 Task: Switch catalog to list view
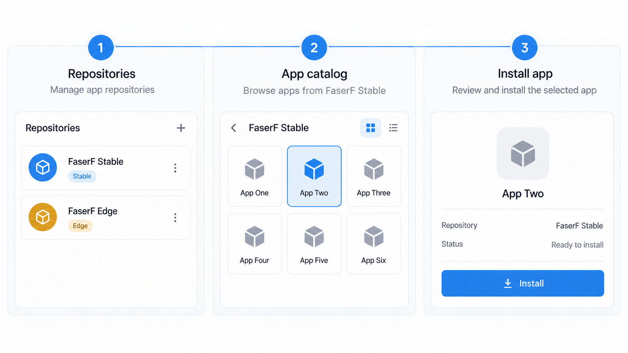coord(393,128)
